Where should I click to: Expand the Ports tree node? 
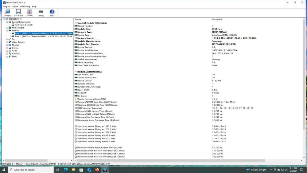(7, 57)
